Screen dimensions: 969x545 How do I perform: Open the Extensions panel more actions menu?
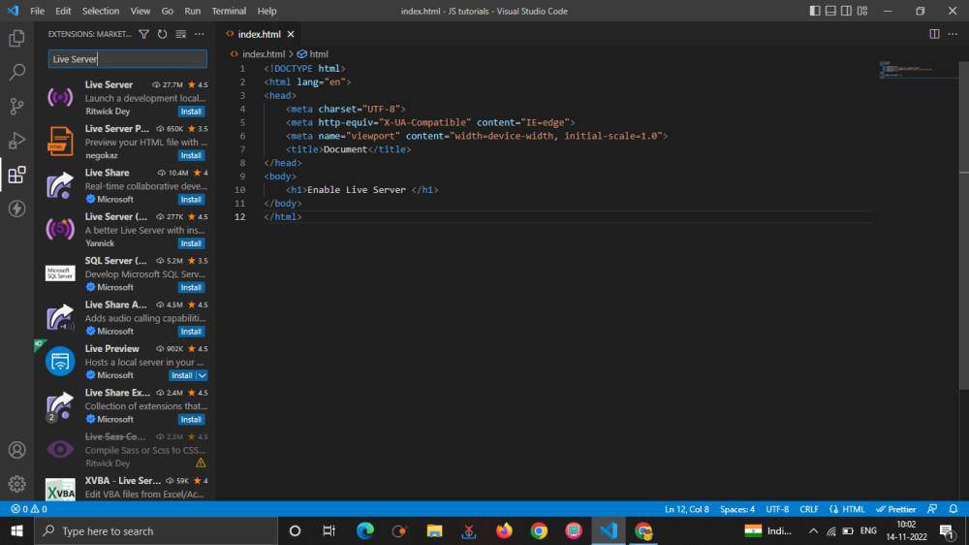click(200, 34)
